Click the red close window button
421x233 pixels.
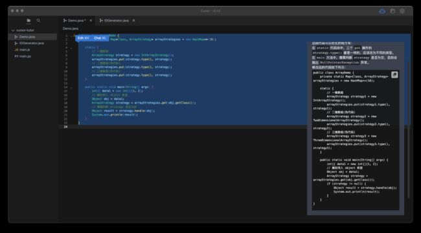[x=12, y=11]
